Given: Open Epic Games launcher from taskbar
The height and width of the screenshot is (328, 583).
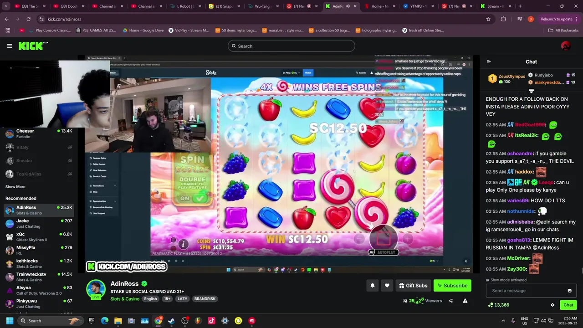Looking at the screenshot, I should [92, 321].
